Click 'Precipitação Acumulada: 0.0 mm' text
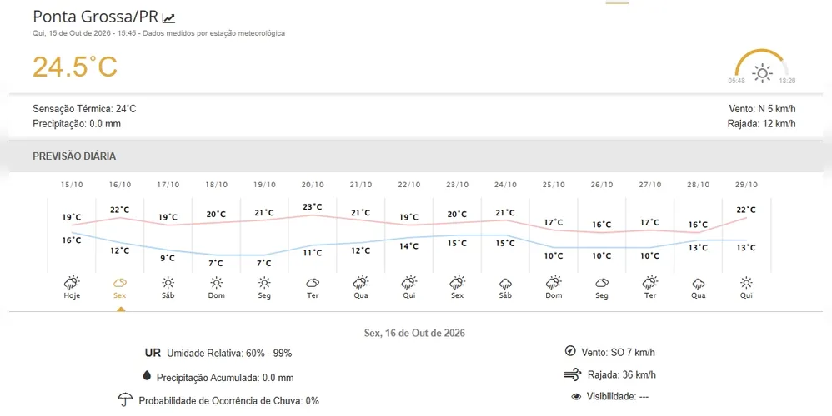This screenshot has height=416, width=832. click(225, 378)
